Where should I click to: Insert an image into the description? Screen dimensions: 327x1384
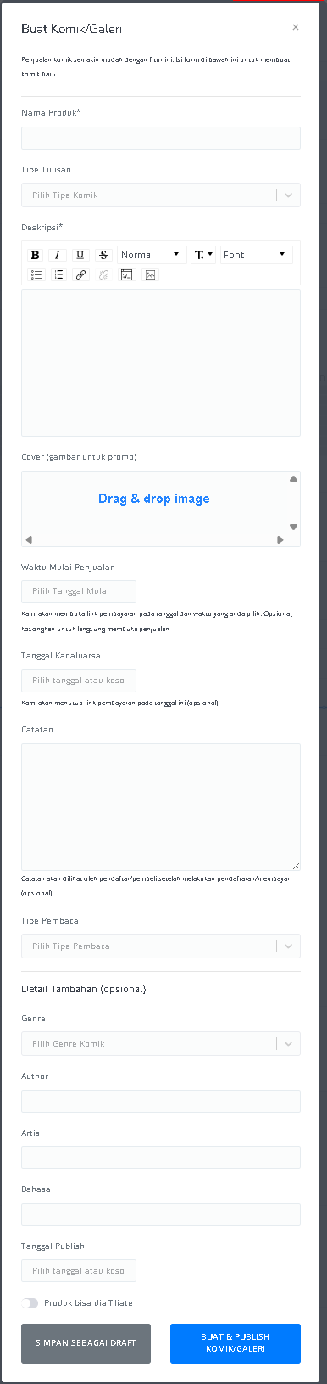(x=150, y=275)
